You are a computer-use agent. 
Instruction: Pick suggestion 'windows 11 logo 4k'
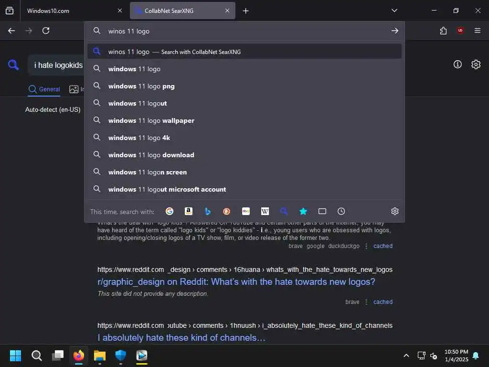244,138
